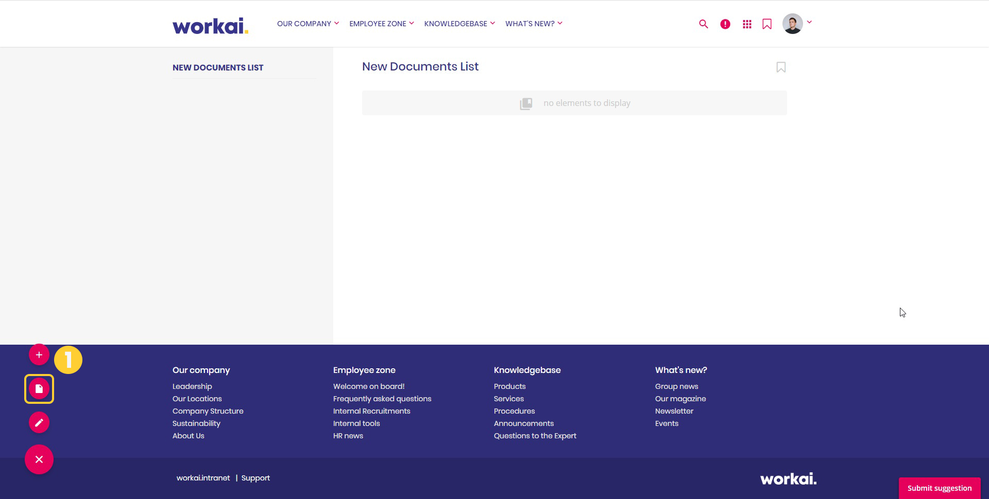Open the HR news link

348,436
